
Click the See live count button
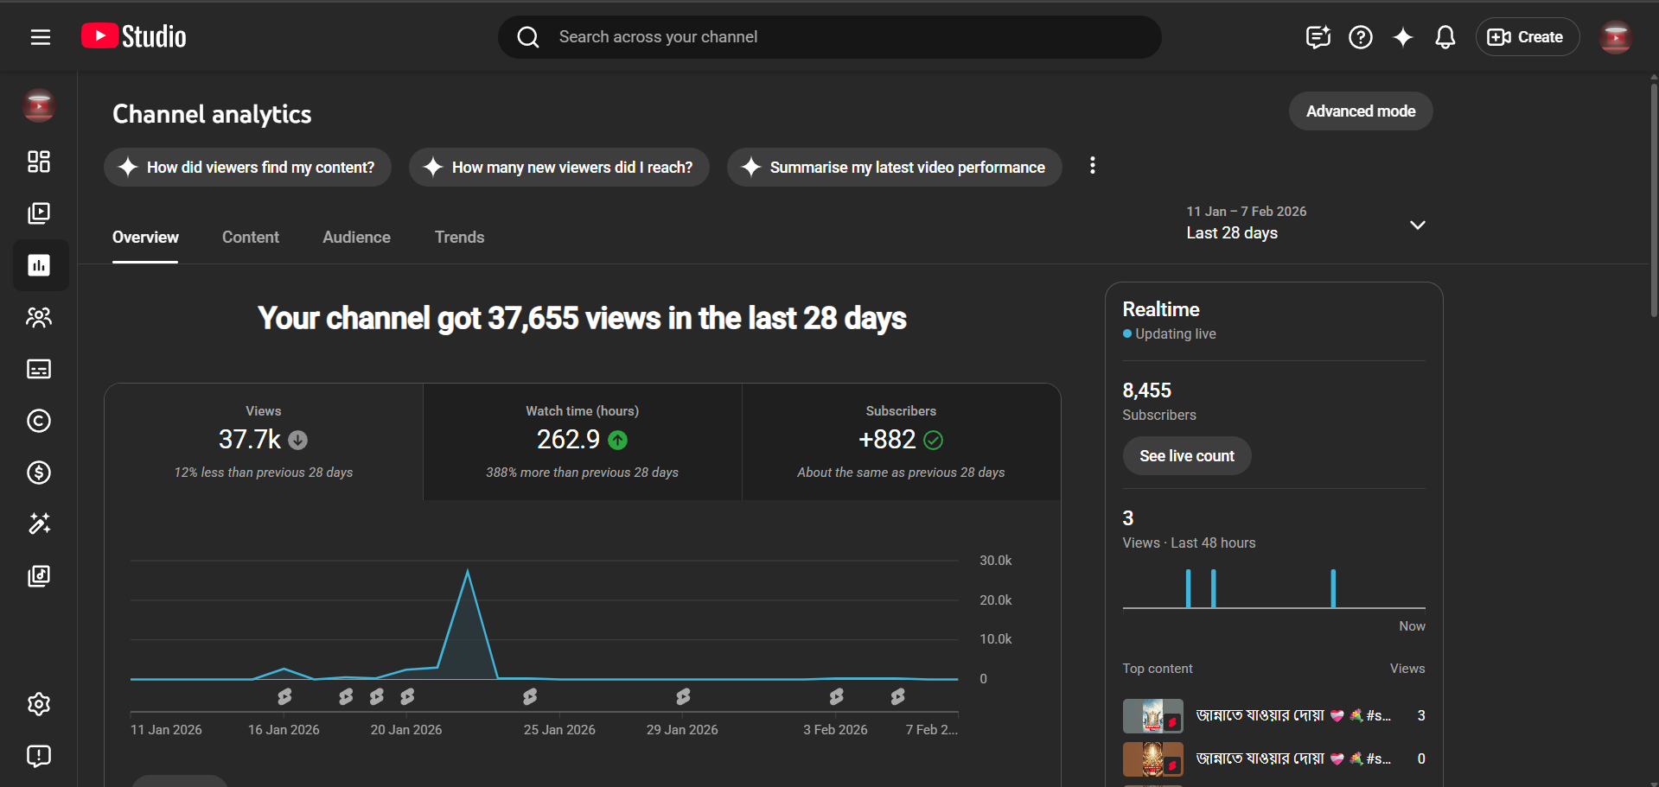coord(1186,456)
